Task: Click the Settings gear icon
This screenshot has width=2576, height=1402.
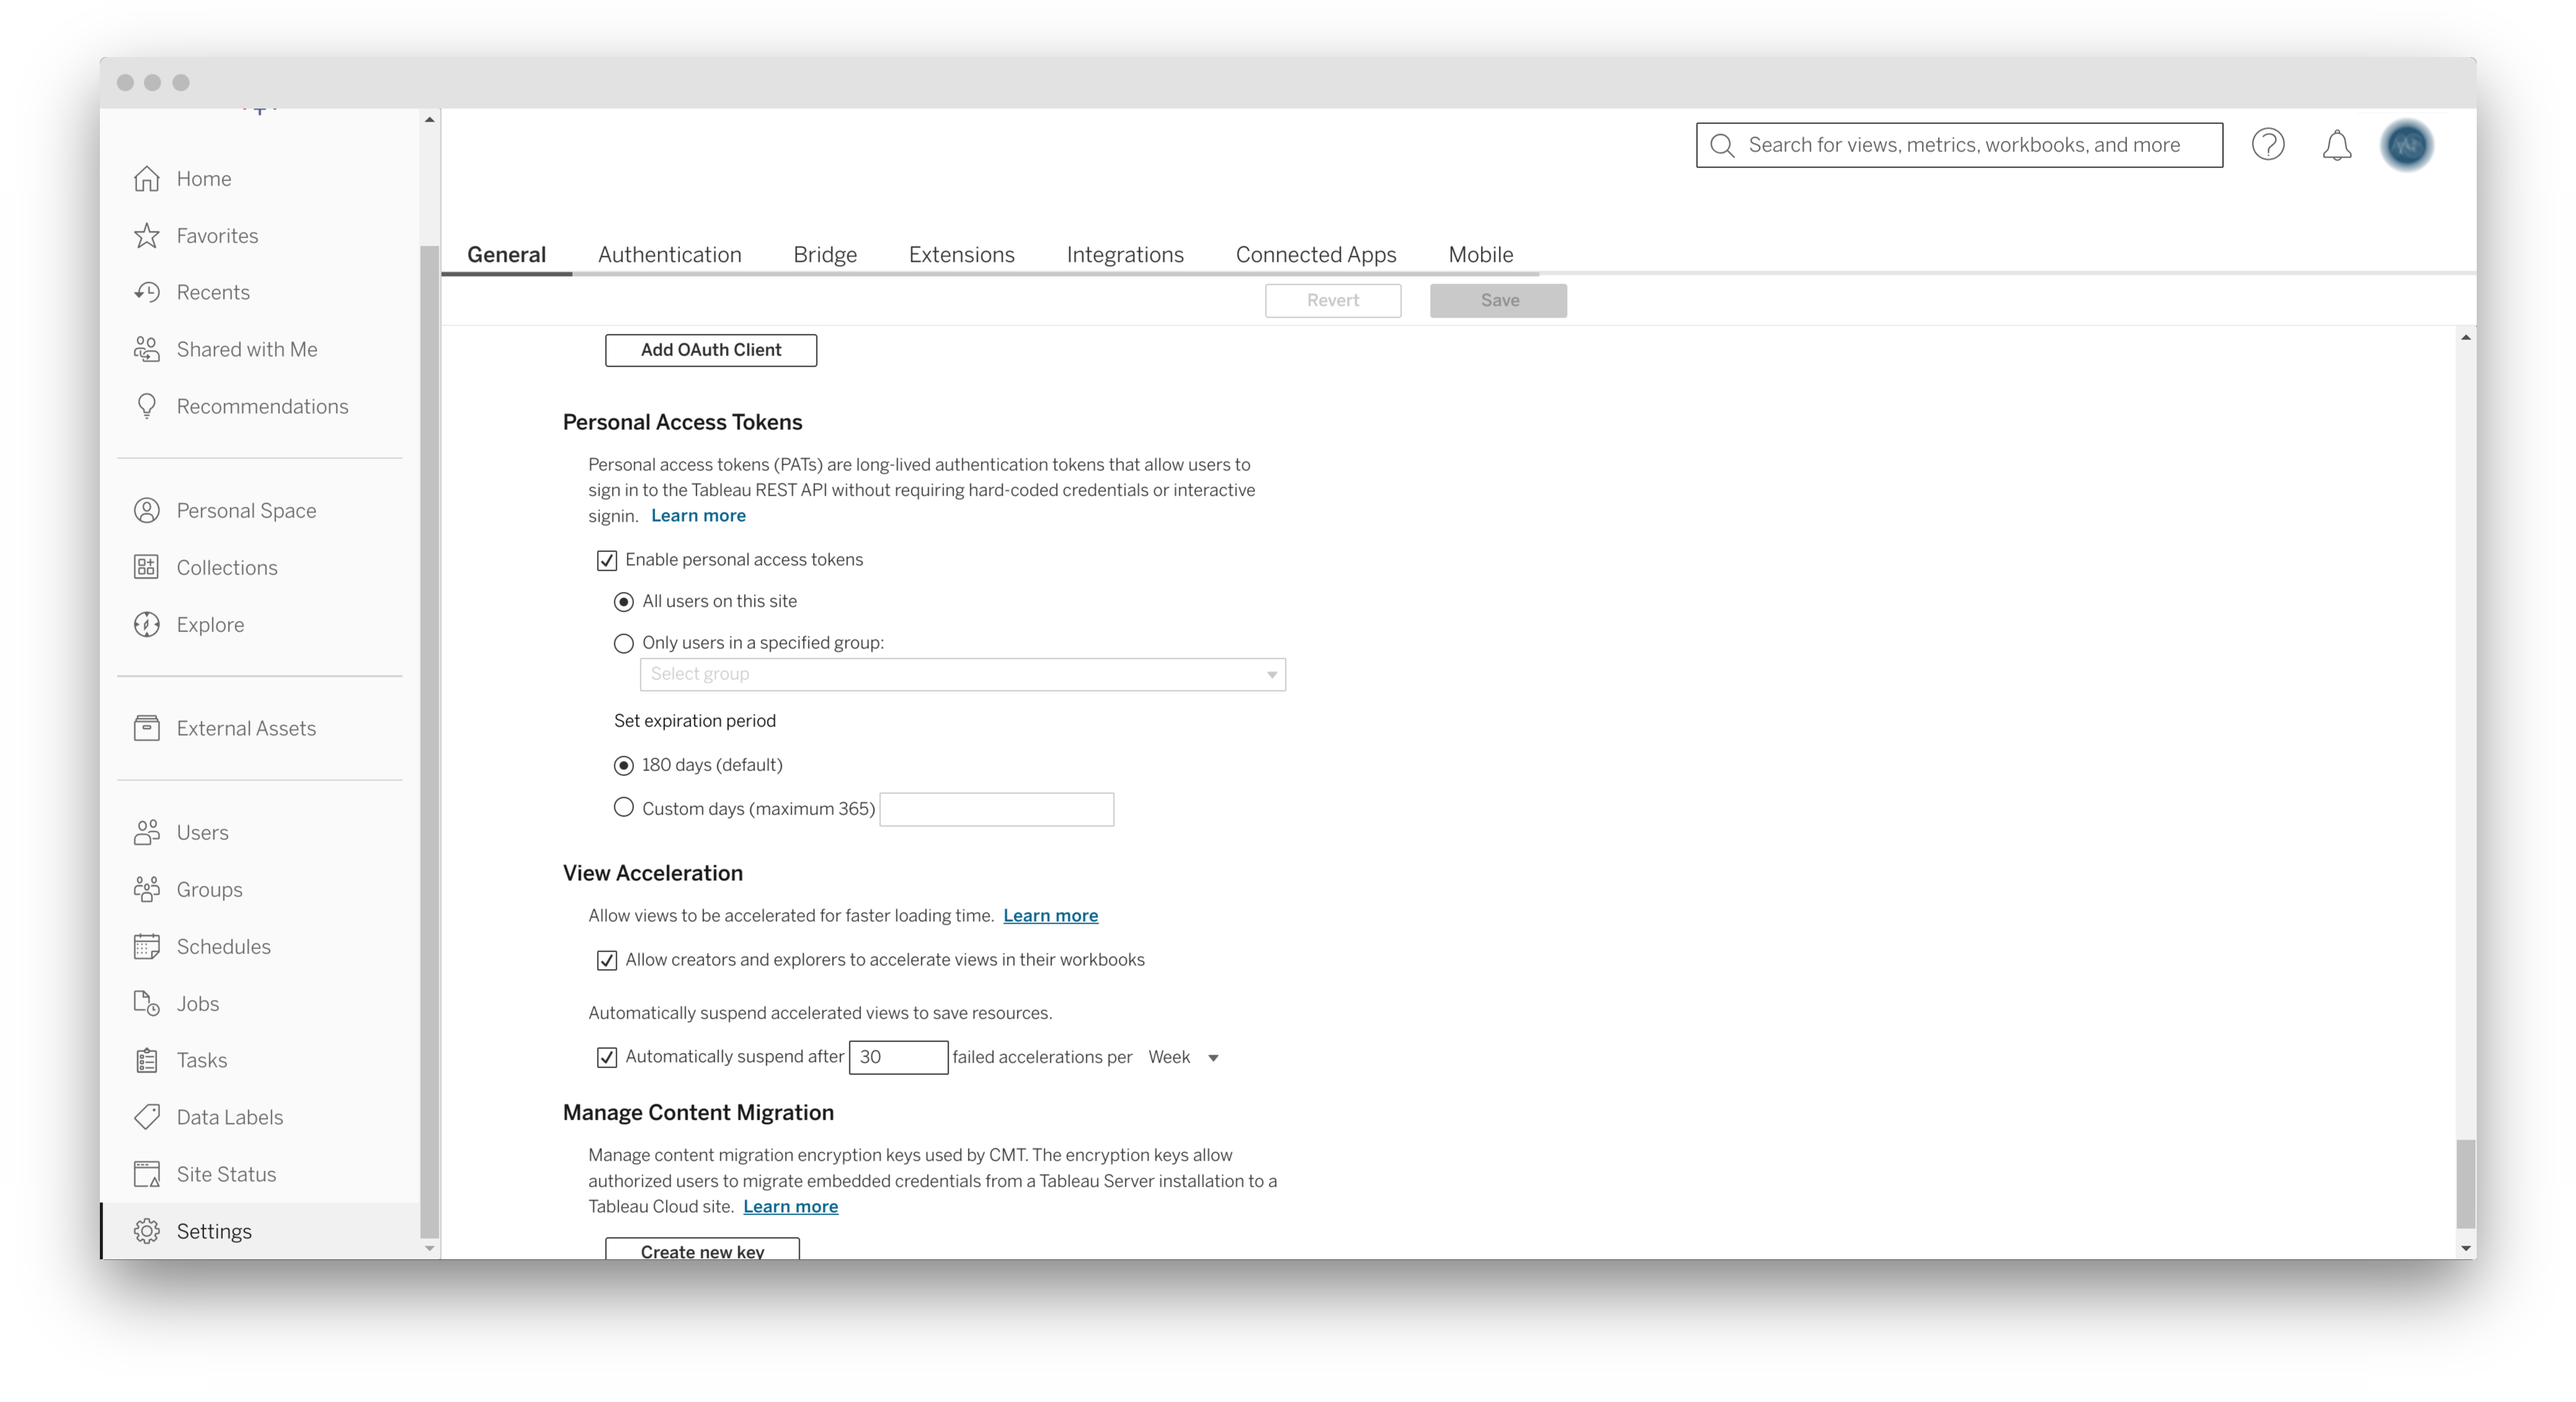Action: (x=147, y=1232)
